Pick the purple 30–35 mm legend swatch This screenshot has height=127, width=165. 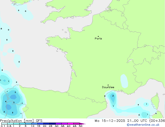pyautogui.click(x=59, y=124)
